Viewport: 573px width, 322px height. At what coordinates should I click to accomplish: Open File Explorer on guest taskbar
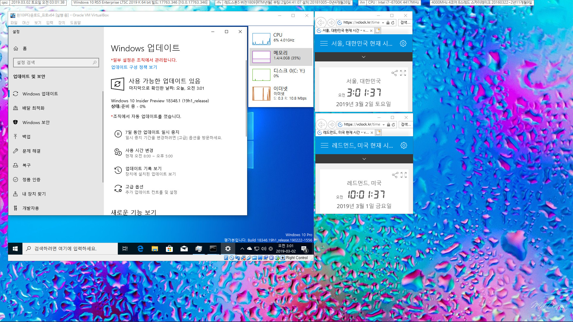pyautogui.click(x=155, y=249)
